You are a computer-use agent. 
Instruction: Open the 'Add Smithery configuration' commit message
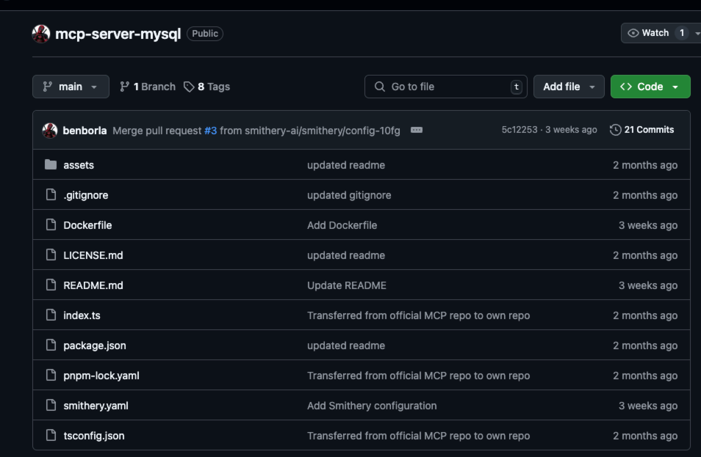[x=372, y=406]
